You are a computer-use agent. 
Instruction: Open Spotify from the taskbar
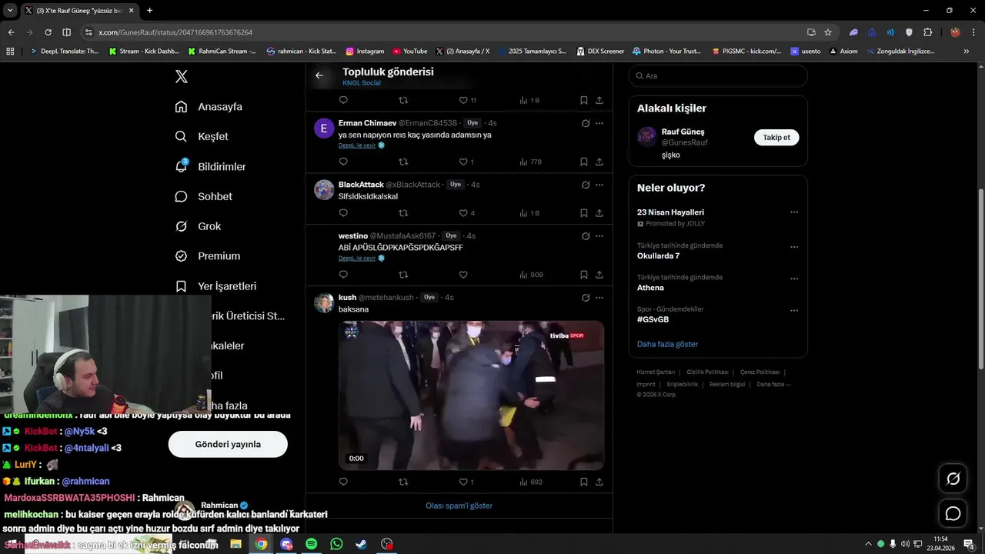pyautogui.click(x=311, y=544)
